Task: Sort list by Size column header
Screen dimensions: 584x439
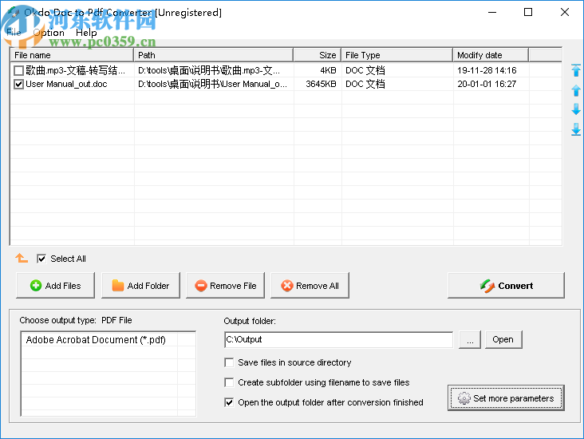Action: tap(318, 55)
